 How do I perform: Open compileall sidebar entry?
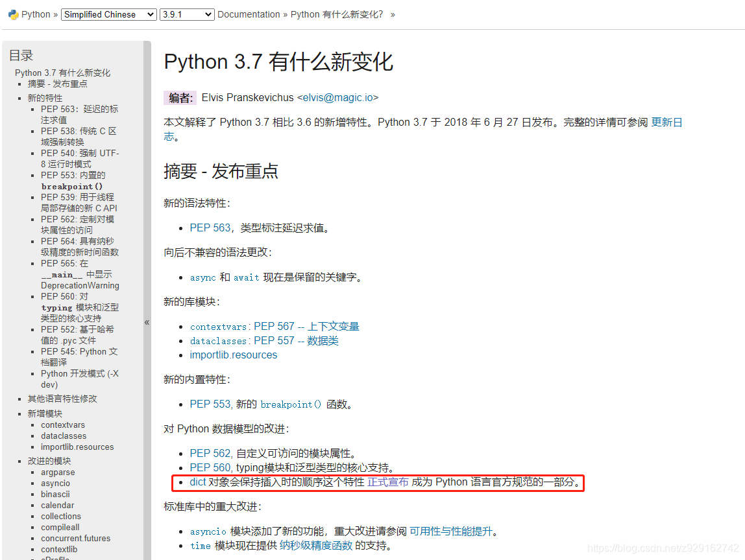pyautogui.click(x=60, y=527)
